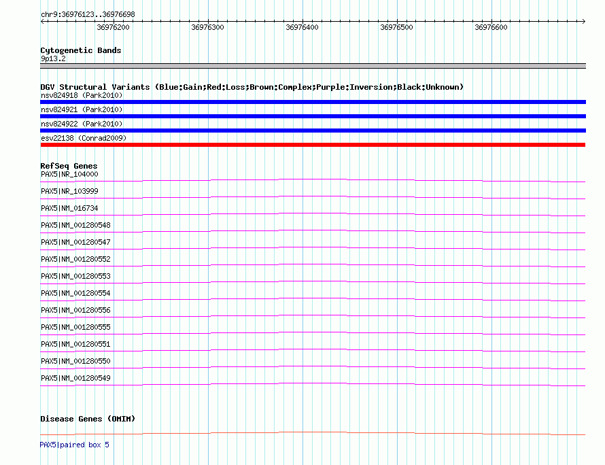Image resolution: width=605 pixels, height=465 pixels.
Task: Click the nsv824922 (Park2010) label
Action: [82, 124]
